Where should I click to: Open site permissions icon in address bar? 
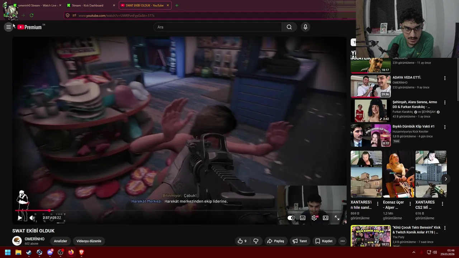click(74, 15)
